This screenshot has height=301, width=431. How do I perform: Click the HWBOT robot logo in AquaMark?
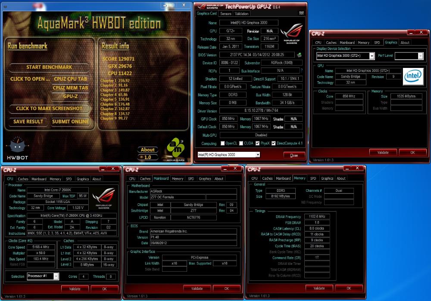17,148
